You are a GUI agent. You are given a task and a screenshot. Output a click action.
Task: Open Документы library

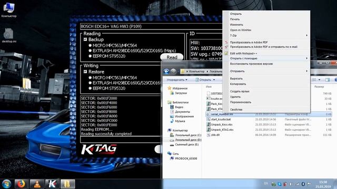(183, 112)
